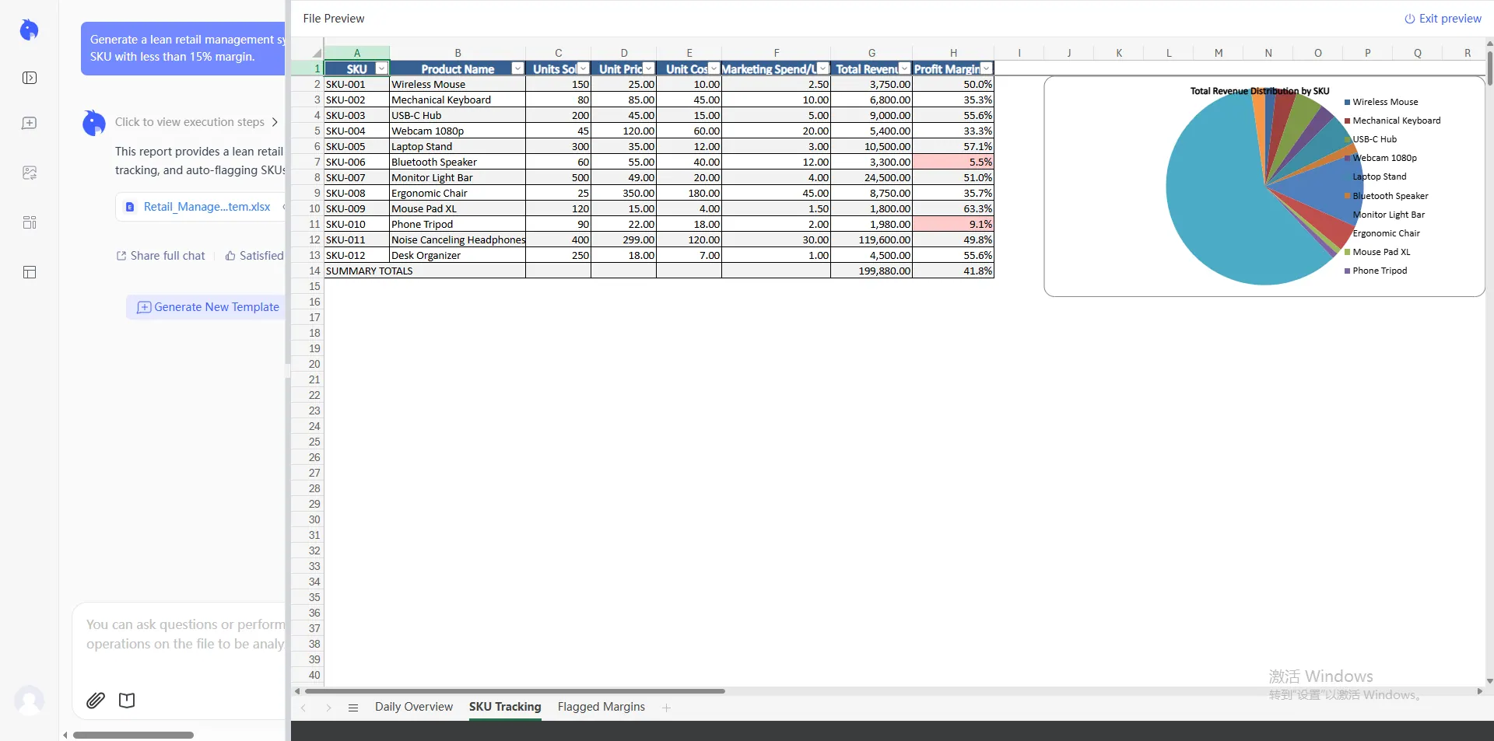Switch to the Daily Overview sheet tab
The width and height of the screenshot is (1494, 741).
(413, 707)
